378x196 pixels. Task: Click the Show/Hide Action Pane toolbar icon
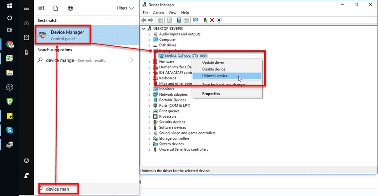tap(186, 20)
